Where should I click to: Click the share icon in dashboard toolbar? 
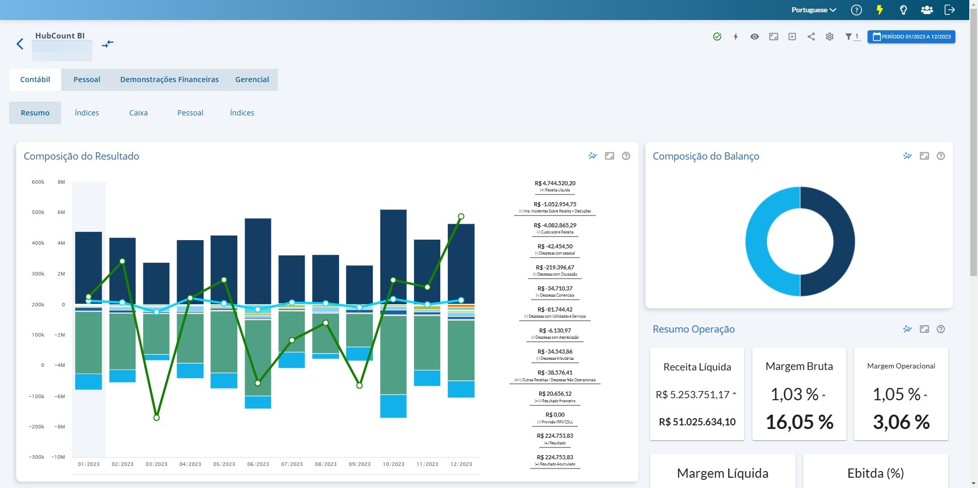click(x=811, y=36)
